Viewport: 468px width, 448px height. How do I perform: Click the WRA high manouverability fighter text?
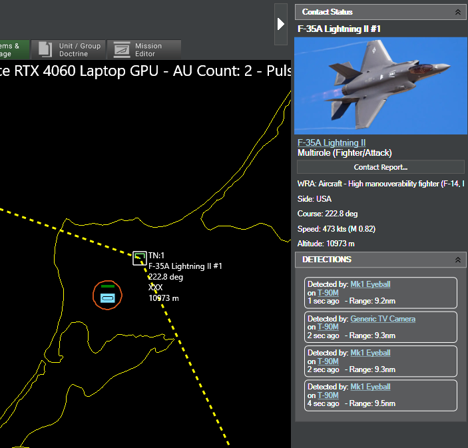point(381,184)
